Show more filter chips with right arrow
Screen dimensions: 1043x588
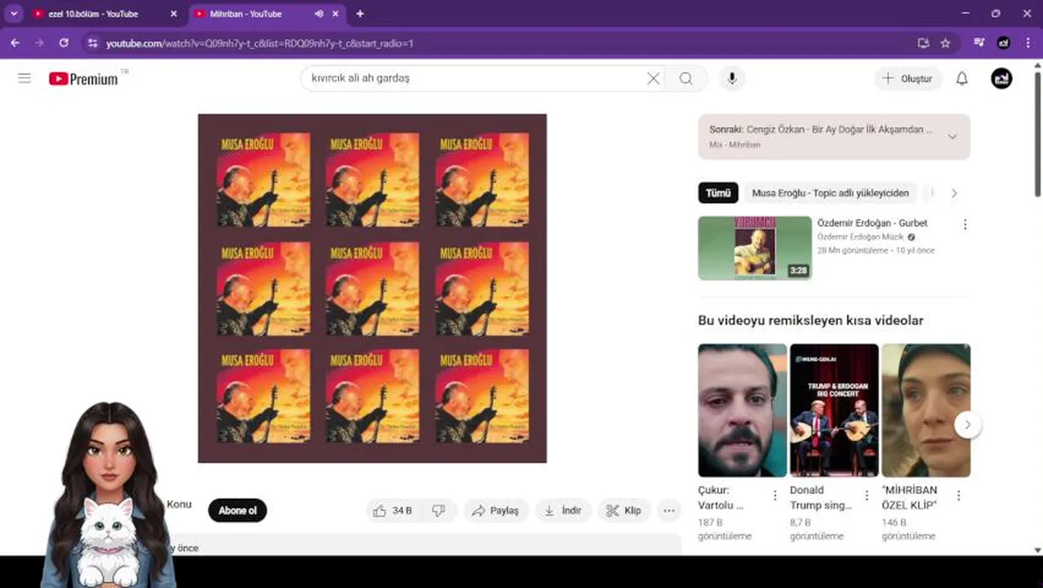[x=954, y=194]
